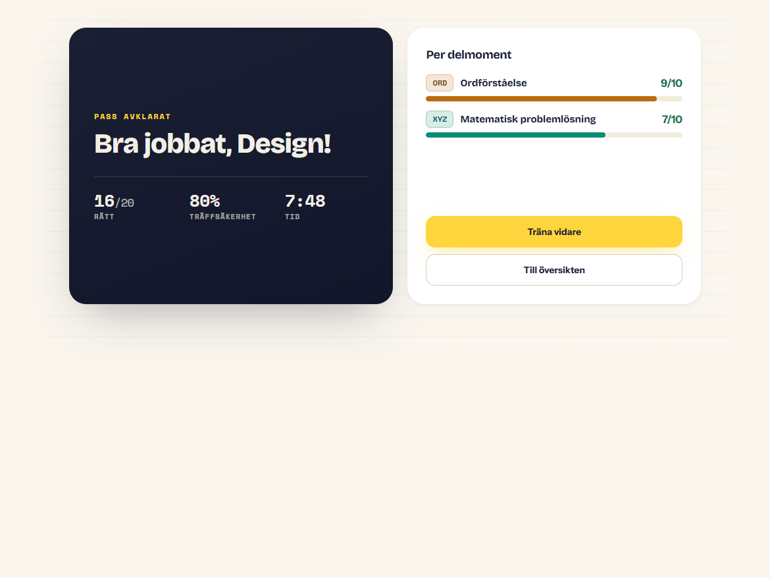Screen dimensions: 770x578
Task: Click the Träna vidare button
Action: 554,232
